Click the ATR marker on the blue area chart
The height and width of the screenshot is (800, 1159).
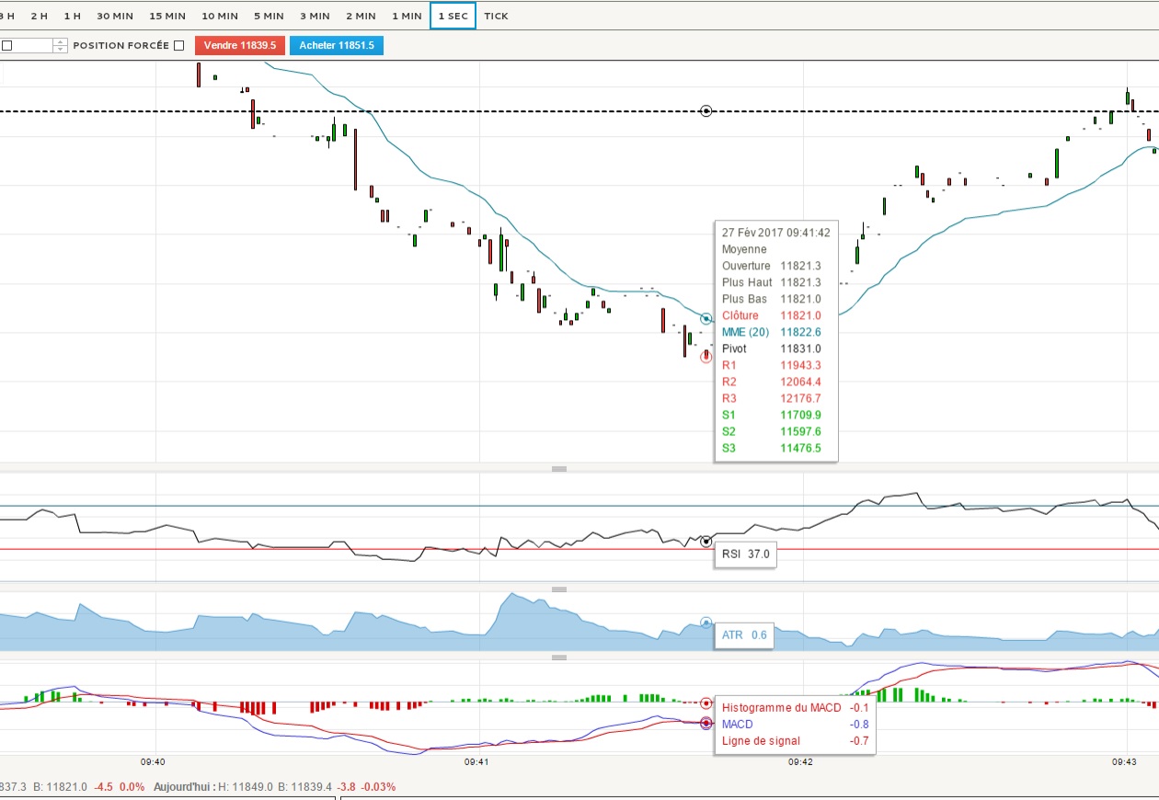(706, 623)
